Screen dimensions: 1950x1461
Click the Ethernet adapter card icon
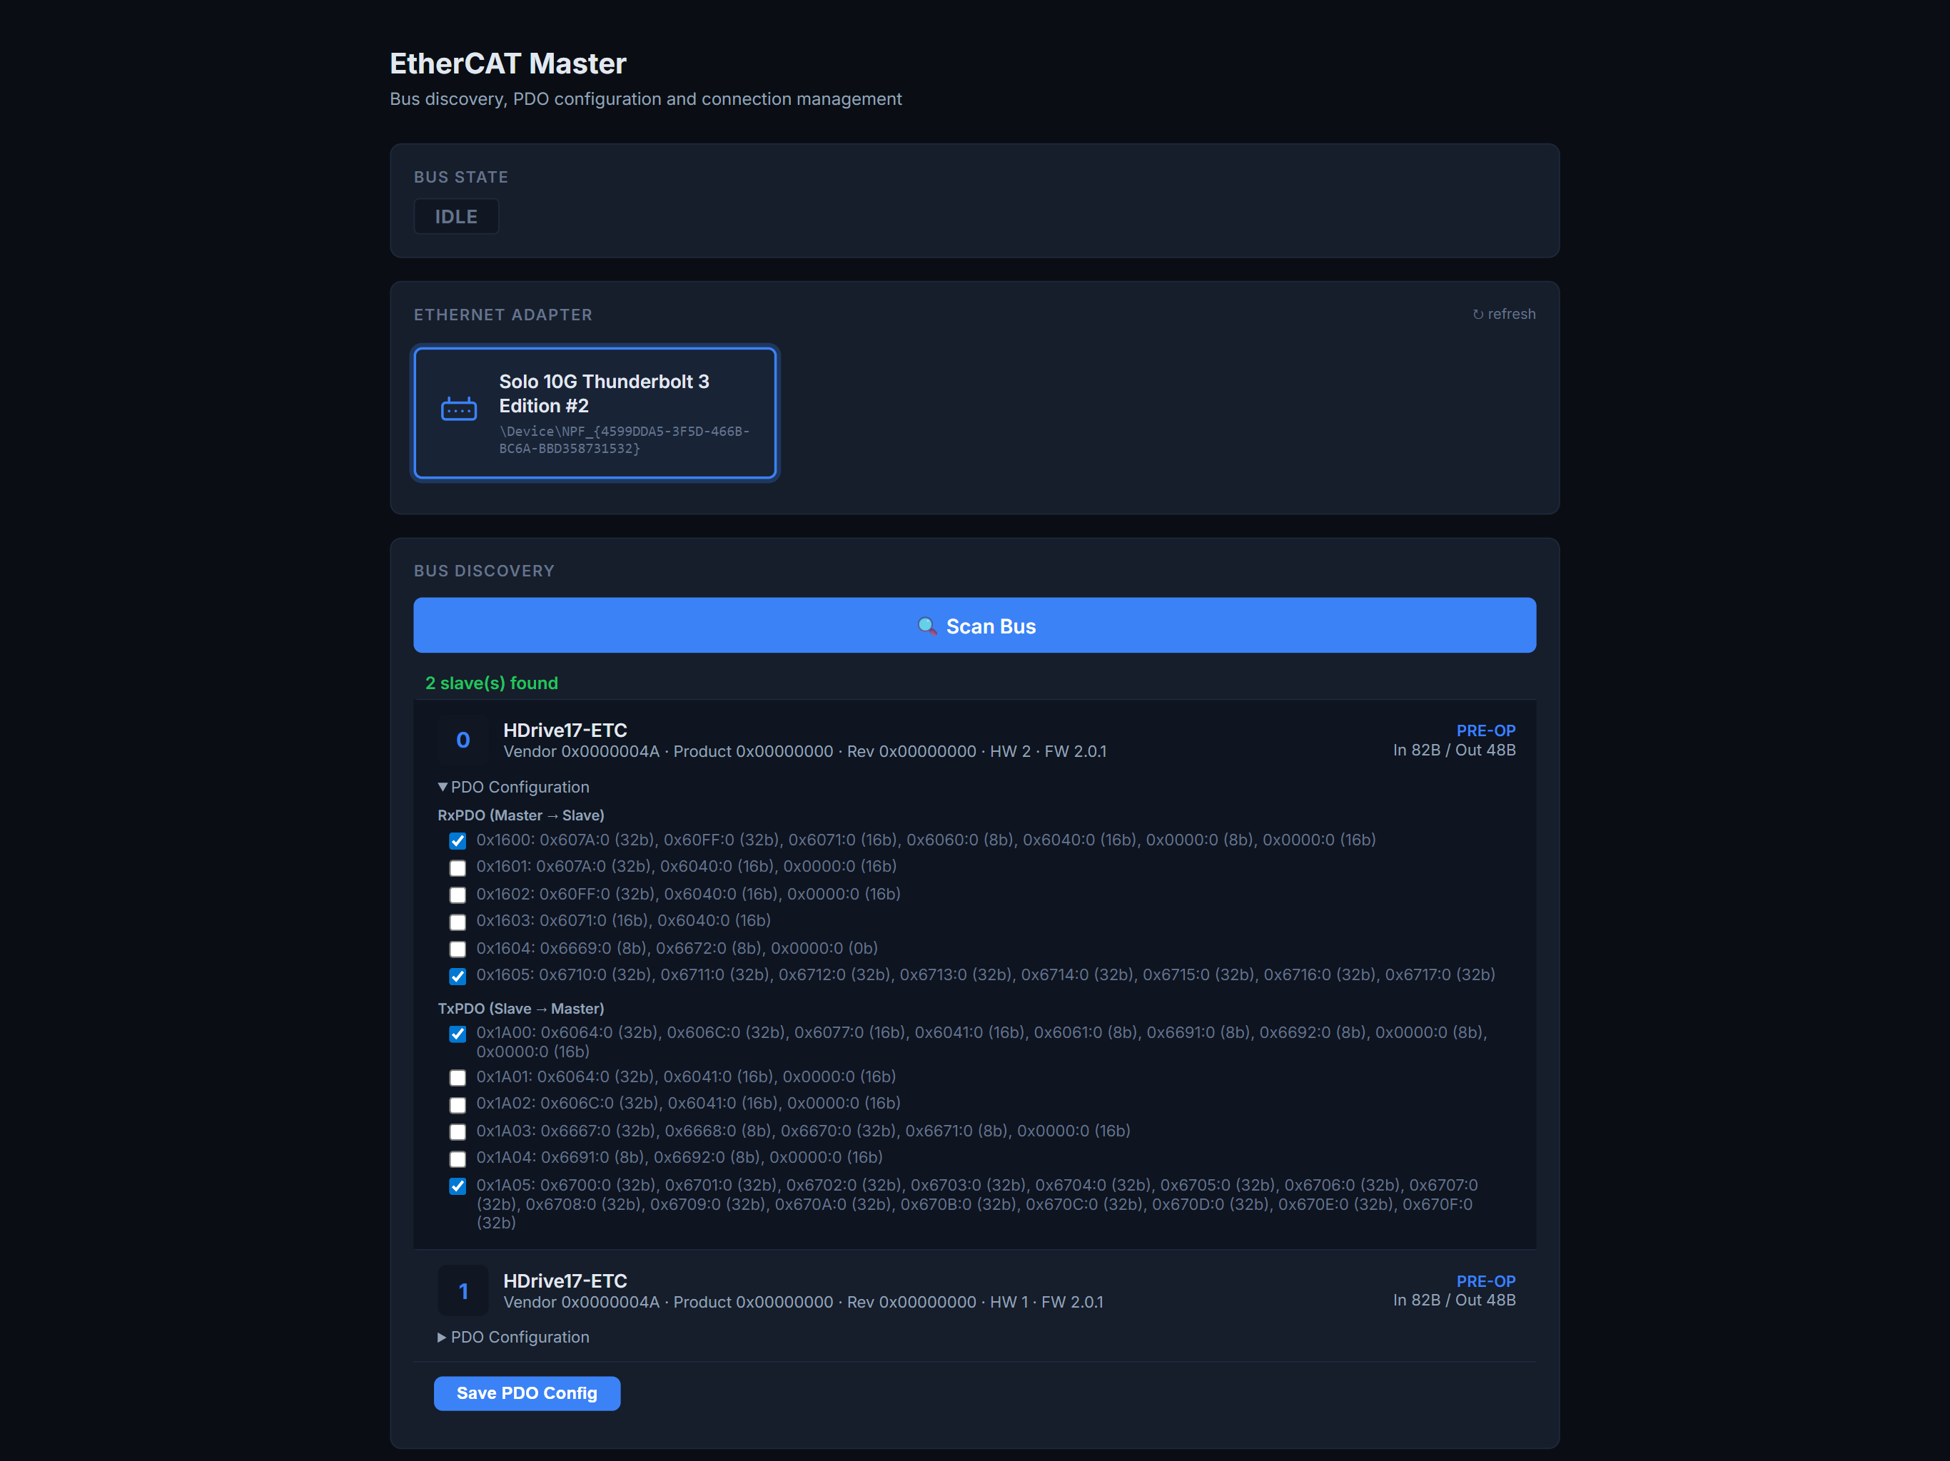pyautogui.click(x=458, y=409)
